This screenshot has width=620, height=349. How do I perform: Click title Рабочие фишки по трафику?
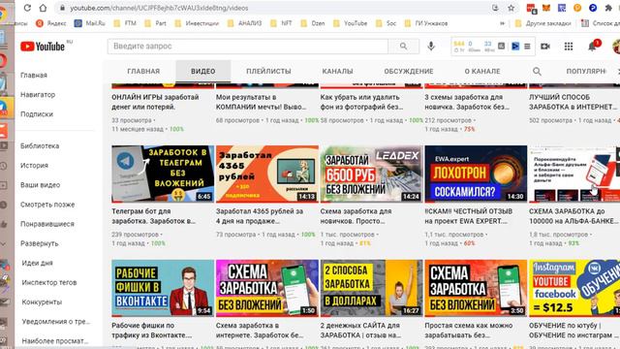[x=151, y=331]
